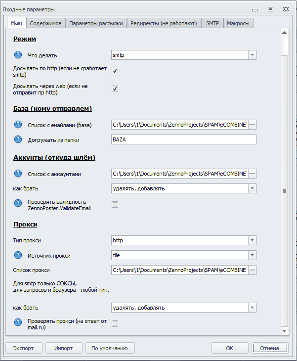This screenshot has width=297, height=361.
Task: Click help icon beside 'Проверять валидность'
Action: coord(18,204)
